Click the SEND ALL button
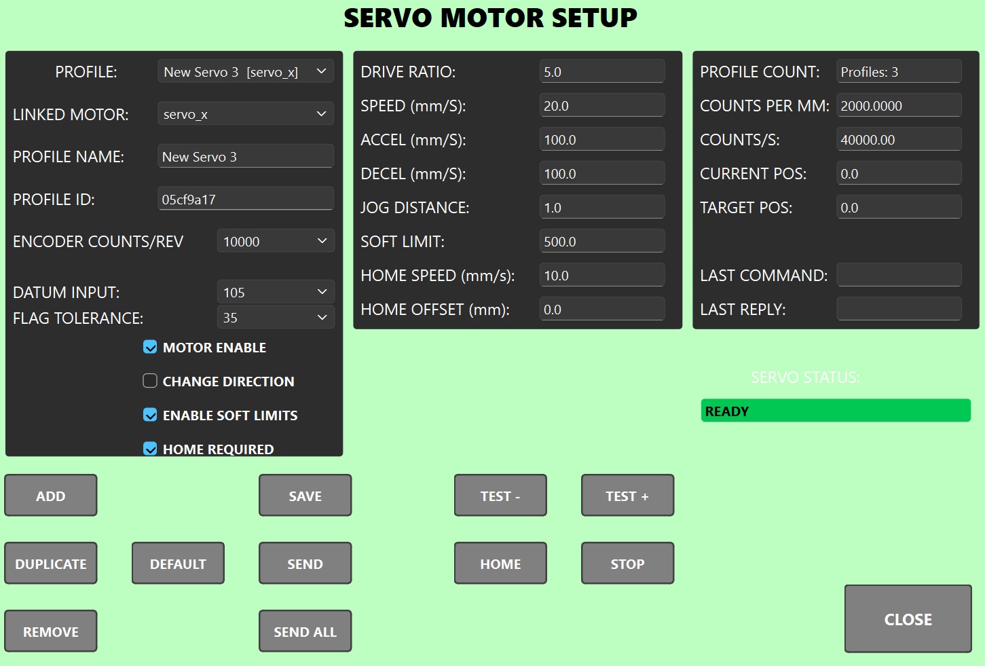 pos(305,631)
